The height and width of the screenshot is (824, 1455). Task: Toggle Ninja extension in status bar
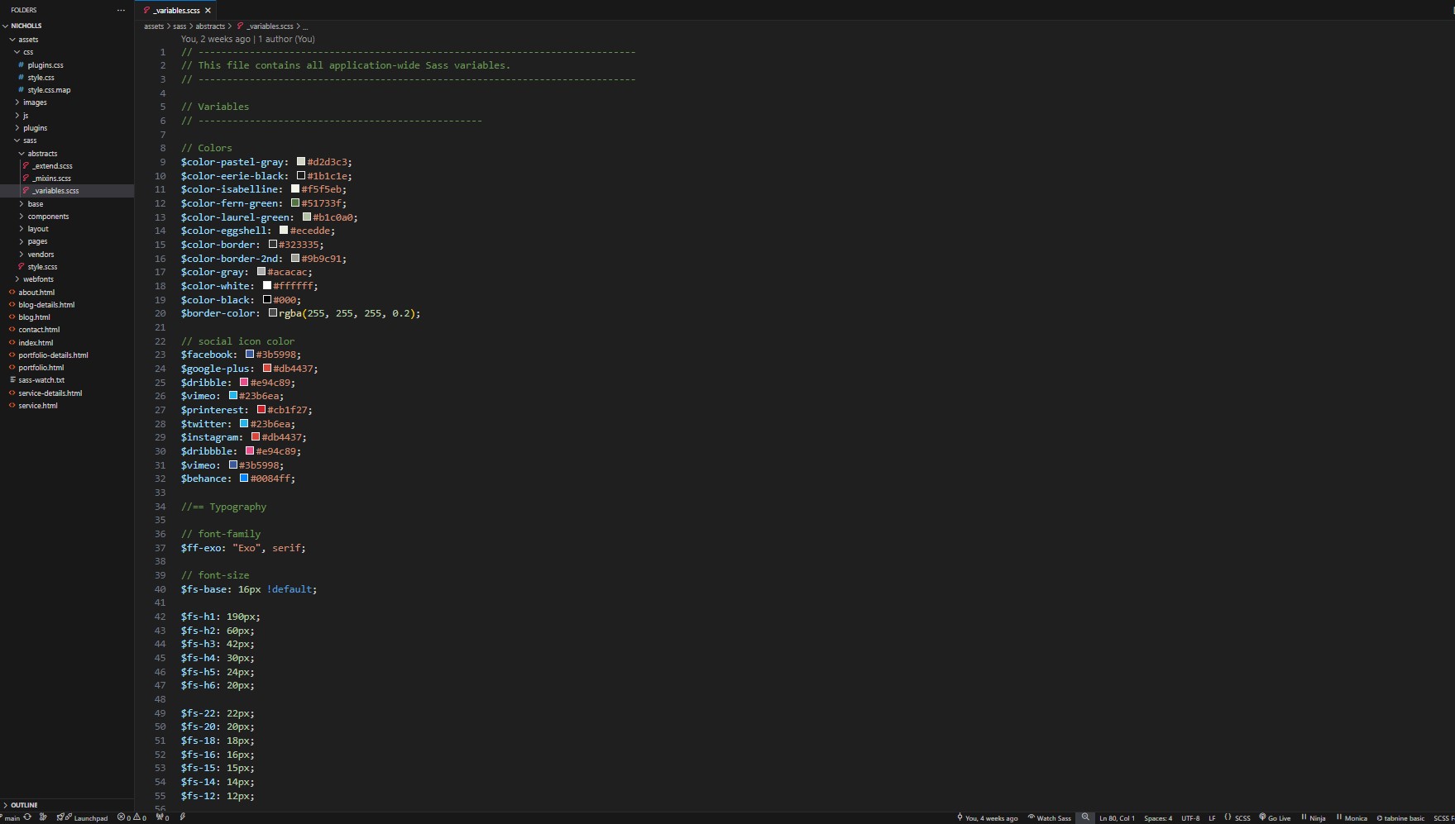pos(1313,818)
